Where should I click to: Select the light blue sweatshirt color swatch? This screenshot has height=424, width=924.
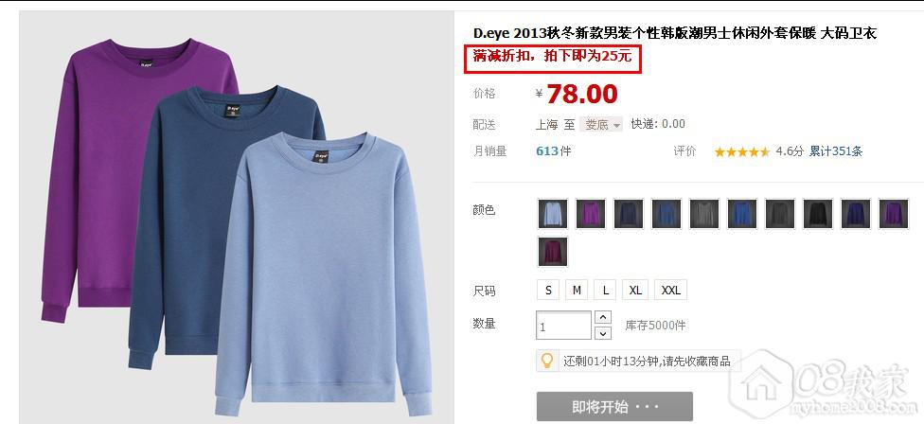coord(553,213)
